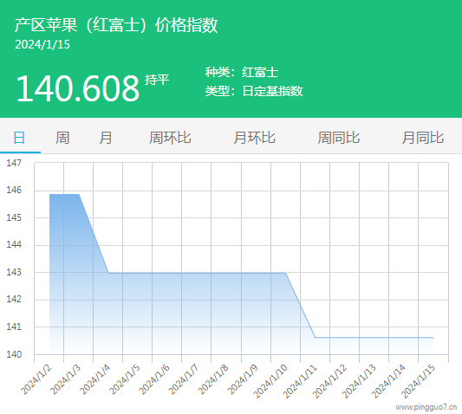
Task: Click the 2024/1/12 x-axis label
Action: click(x=330, y=381)
